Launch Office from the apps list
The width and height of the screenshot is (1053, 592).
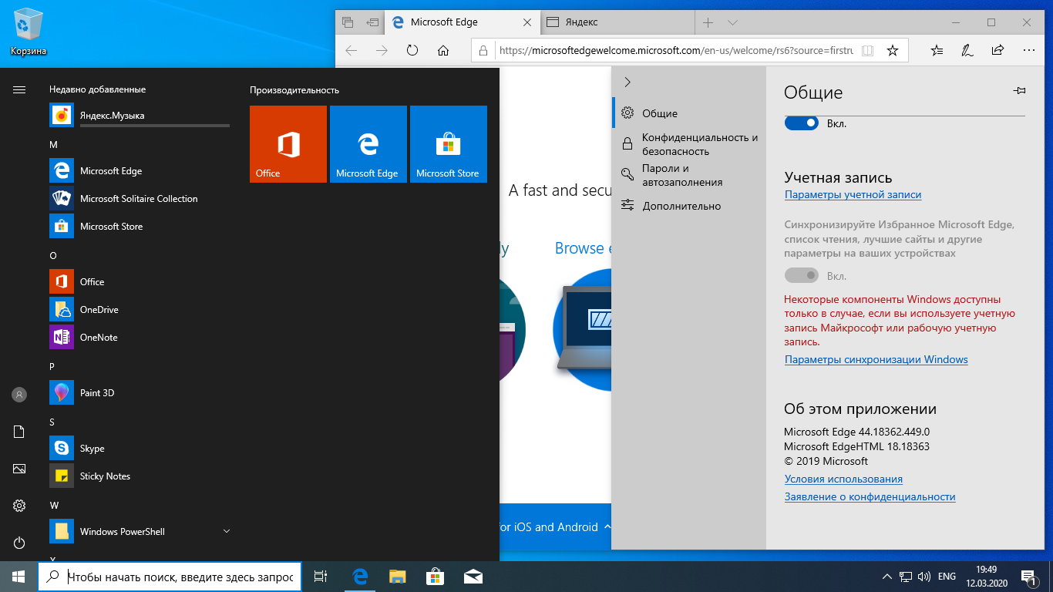click(x=140, y=282)
